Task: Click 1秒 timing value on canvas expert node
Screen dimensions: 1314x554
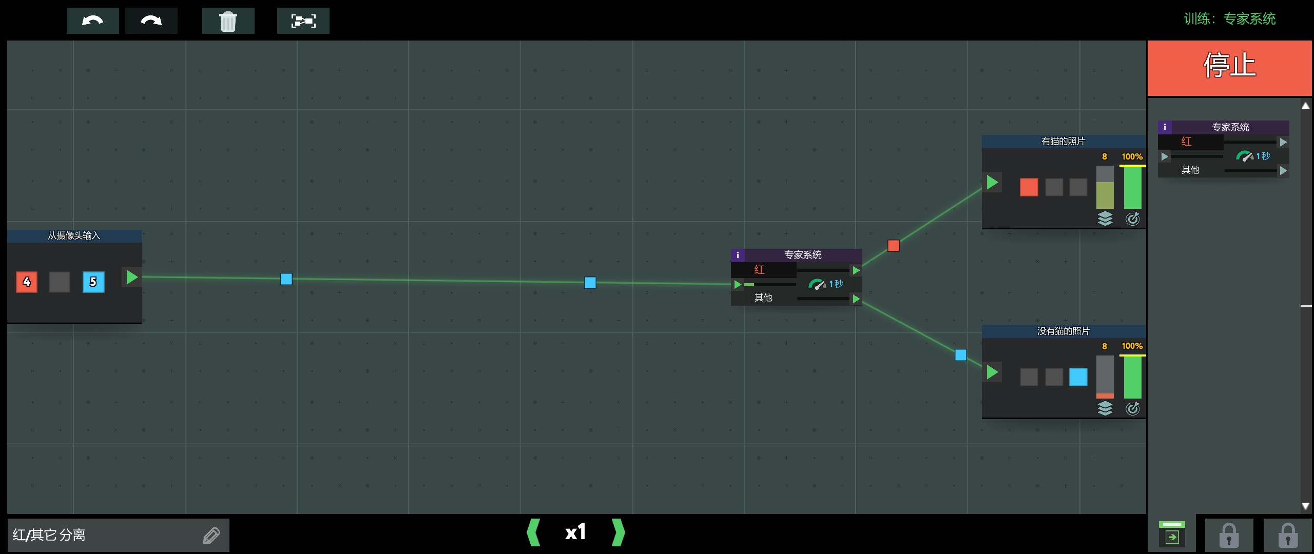Action: pos(836,284)
